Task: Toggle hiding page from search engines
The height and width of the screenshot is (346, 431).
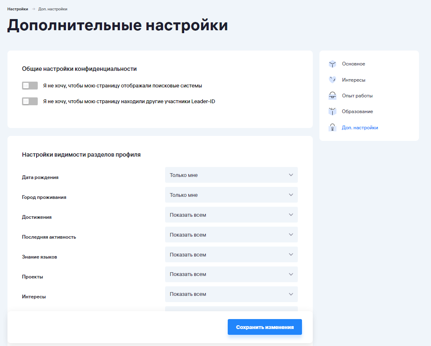Action: tap(30, 86)
